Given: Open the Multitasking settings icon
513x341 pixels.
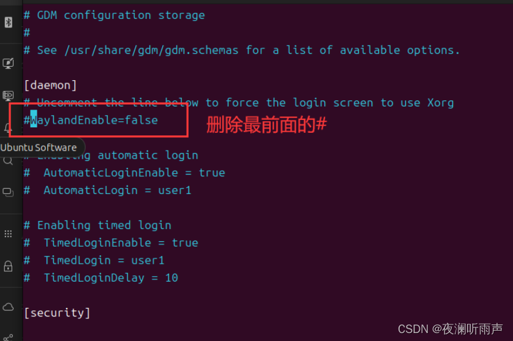Looking at the screenshot, I should 8,192.
